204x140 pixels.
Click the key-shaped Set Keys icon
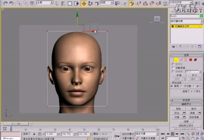click(117, 136)
